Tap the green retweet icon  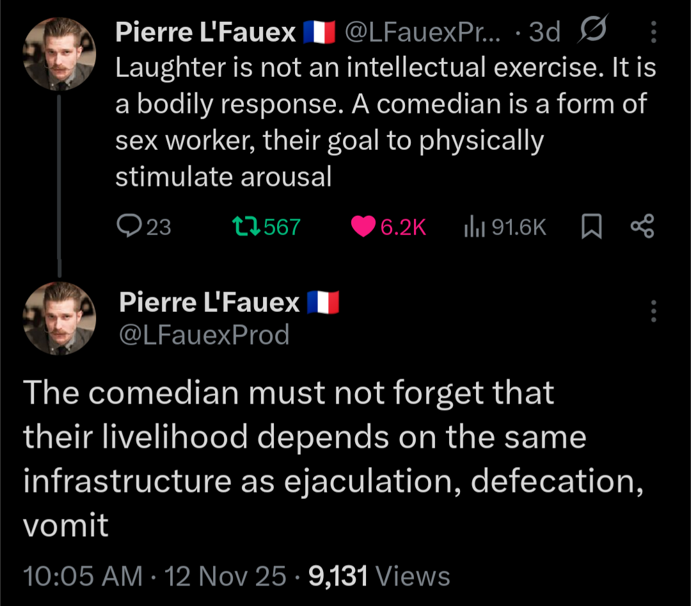[245, 226]
